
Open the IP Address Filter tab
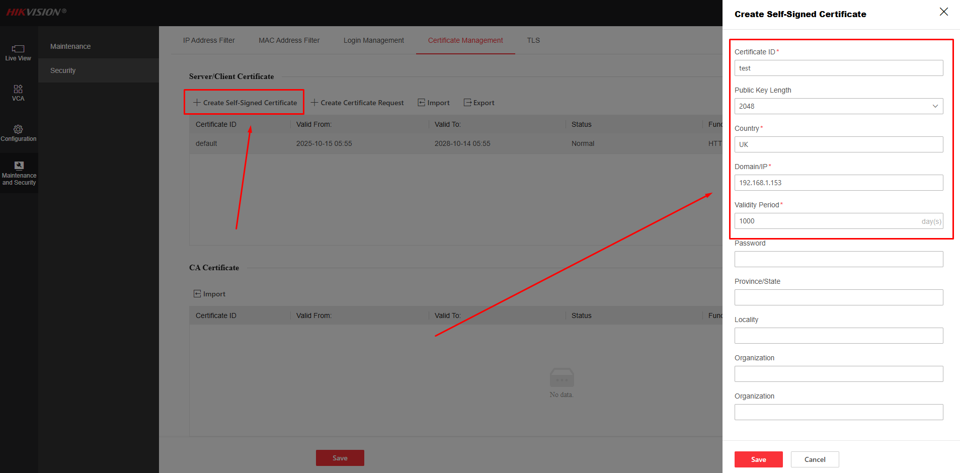(209, 40)
